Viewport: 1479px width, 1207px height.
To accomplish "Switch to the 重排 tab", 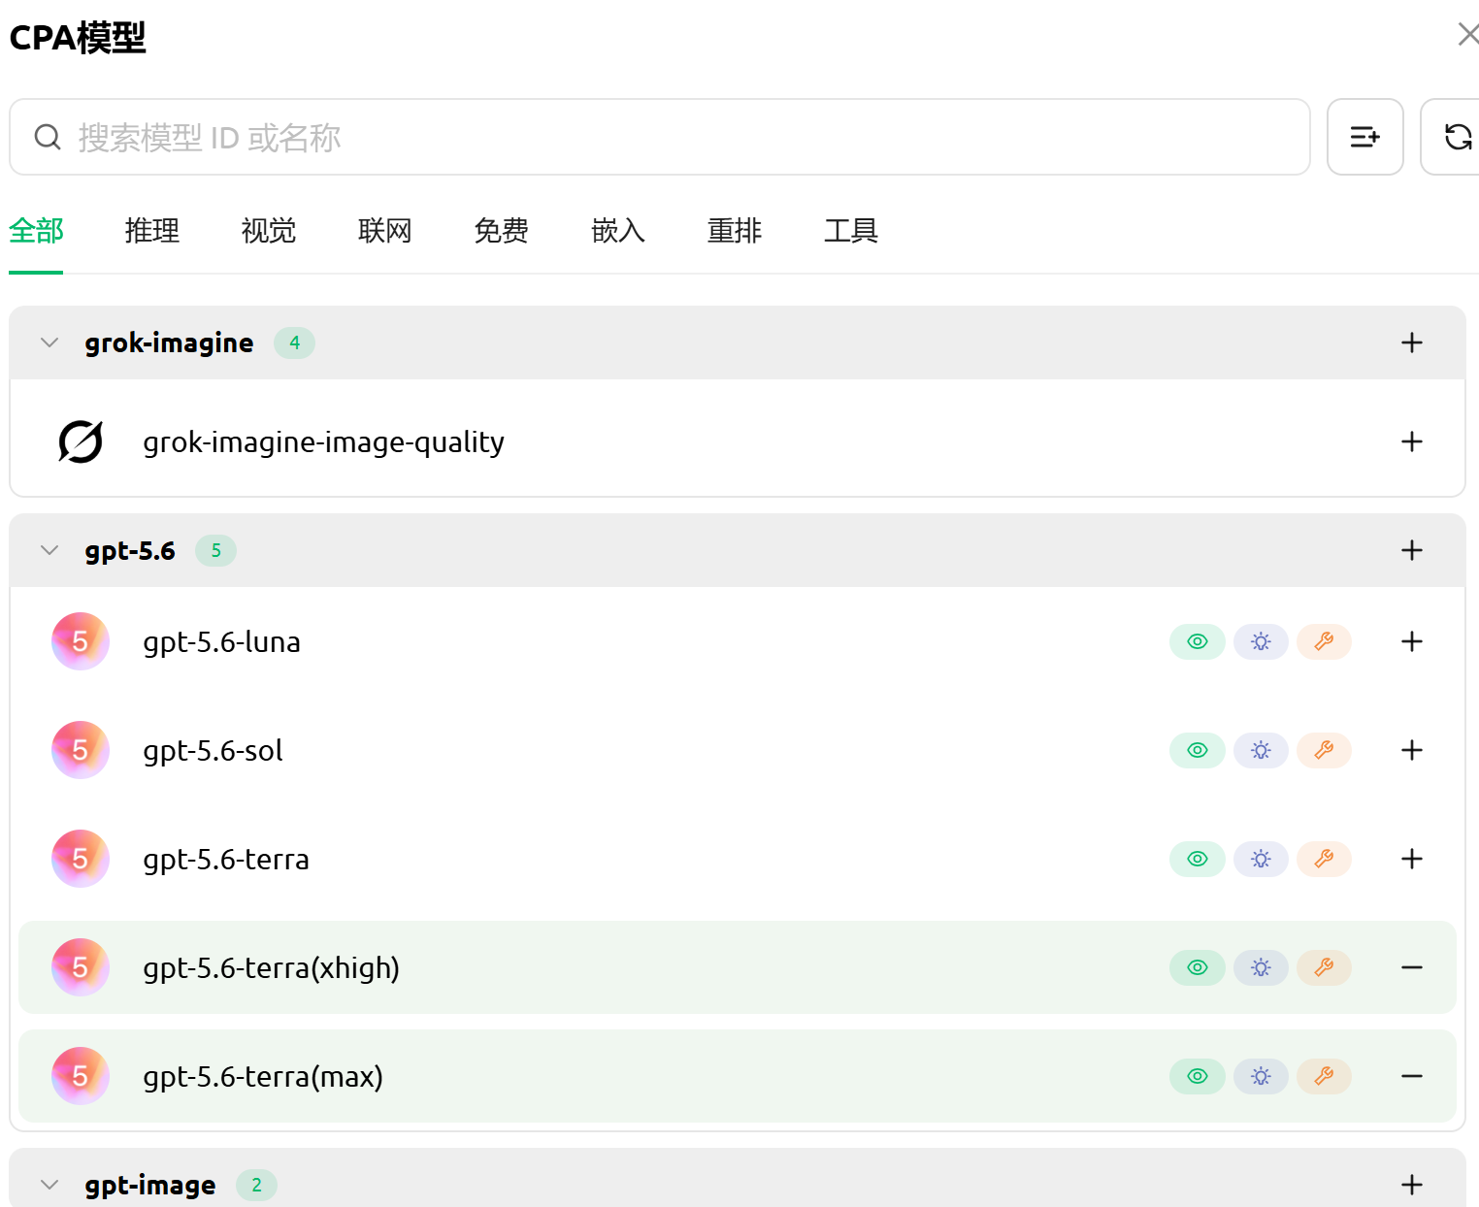I will (735, 231).
